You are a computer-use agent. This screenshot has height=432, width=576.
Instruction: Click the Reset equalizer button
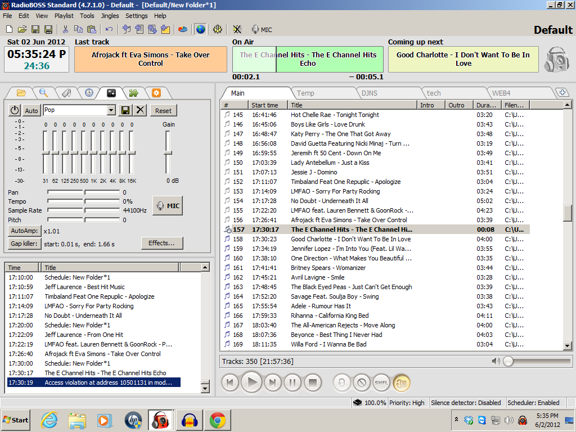[x=163, y=111]
